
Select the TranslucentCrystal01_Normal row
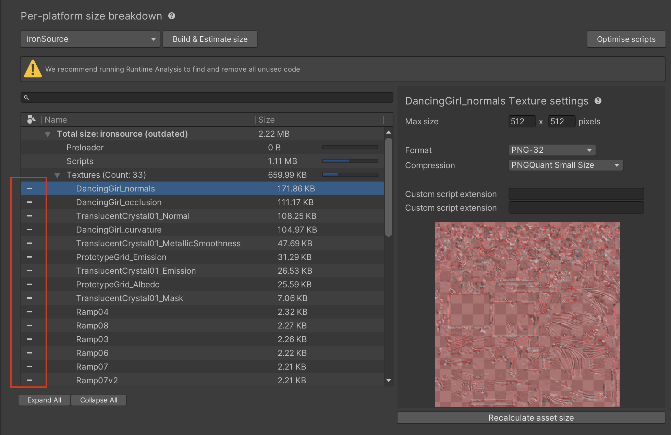pyautogui.click(x=203, y=216)
